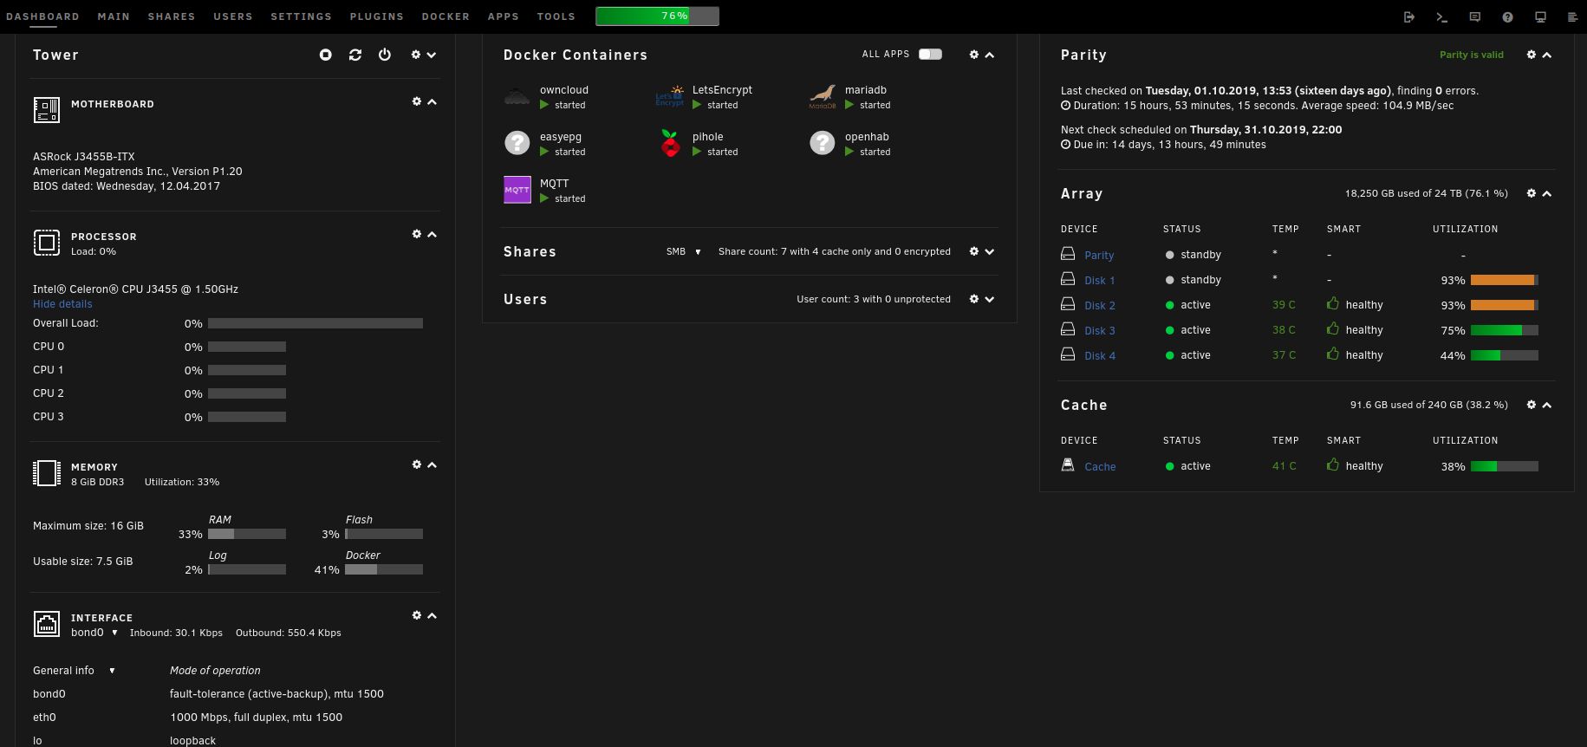The image size is (1587, 747).
Task: Click the Tower reboot refresh icon
Action: coord(355,55)
